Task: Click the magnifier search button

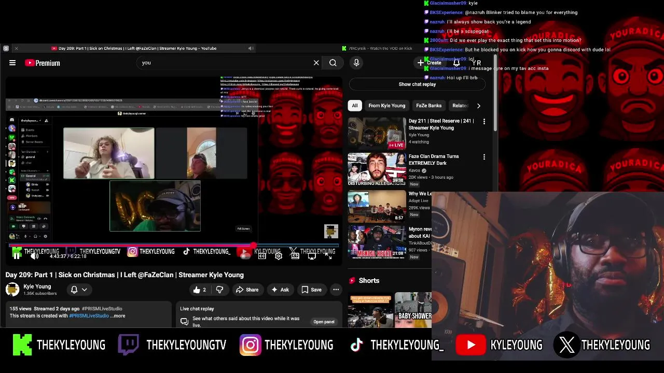Action: point(333,63)
